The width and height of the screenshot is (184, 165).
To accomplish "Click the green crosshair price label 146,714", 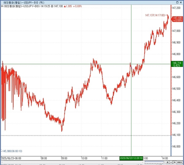I will pyautogui.click(x=177, y=64).
